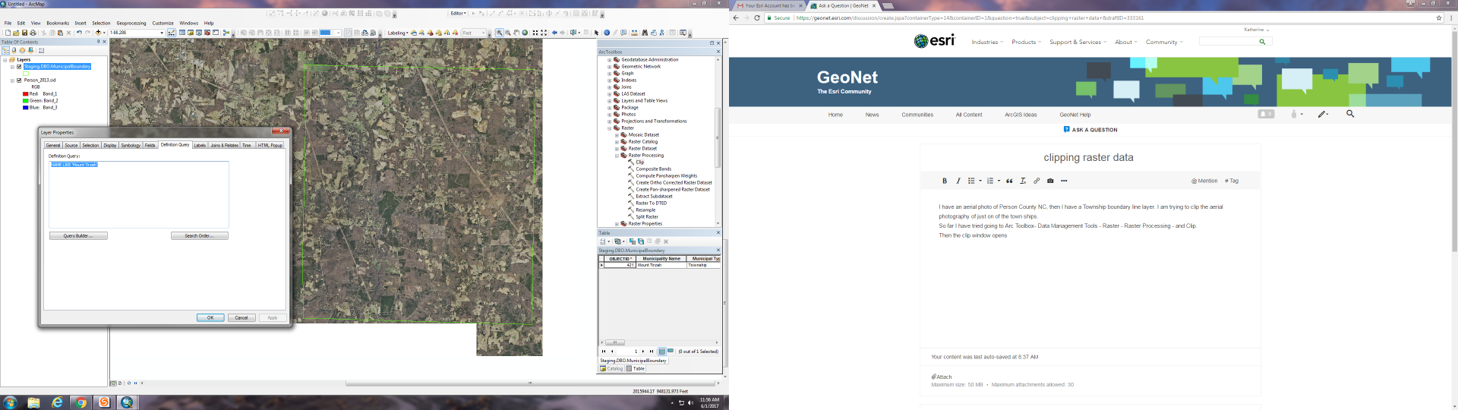Click the Blue Band_3 color swatch
Screen dimensions: 1458x410
click(x=26, y=107)
